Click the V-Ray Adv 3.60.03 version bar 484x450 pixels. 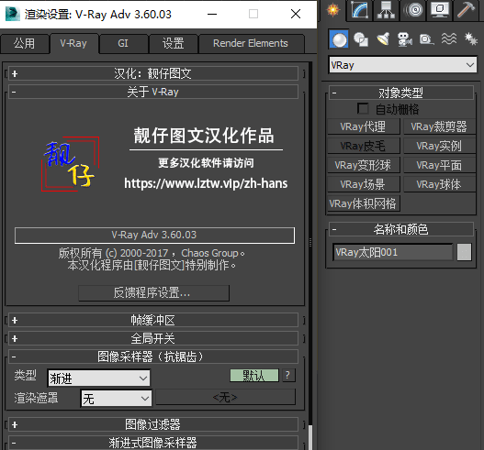tap(154, 235)
